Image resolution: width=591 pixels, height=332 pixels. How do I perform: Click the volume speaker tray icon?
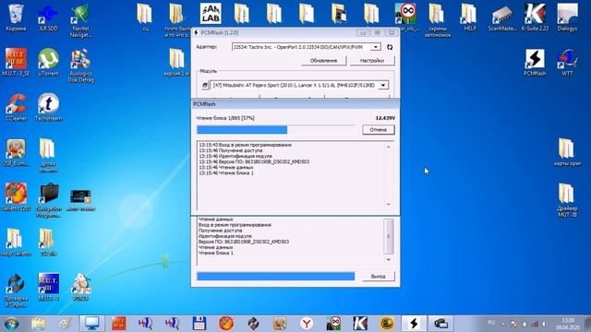544,324
